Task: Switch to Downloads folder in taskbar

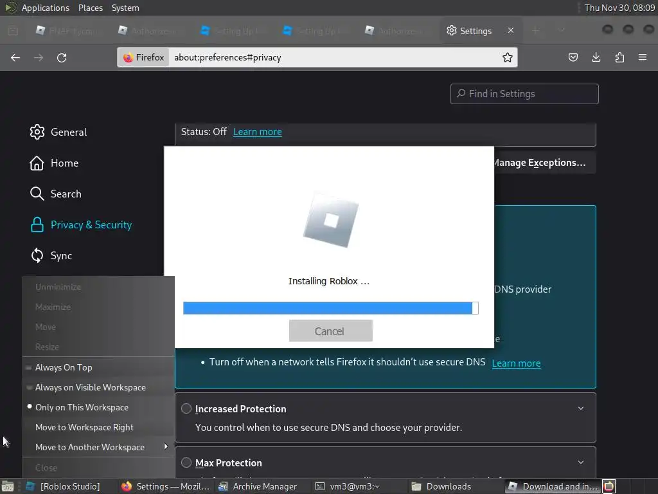Action: (441, 486)
